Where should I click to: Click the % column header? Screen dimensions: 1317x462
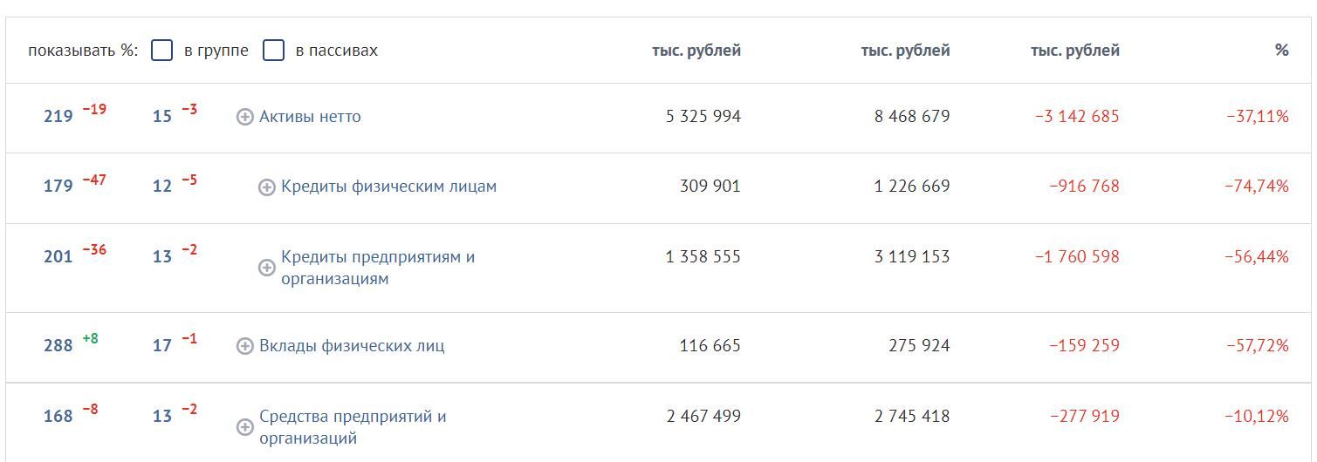[1281, 51]
